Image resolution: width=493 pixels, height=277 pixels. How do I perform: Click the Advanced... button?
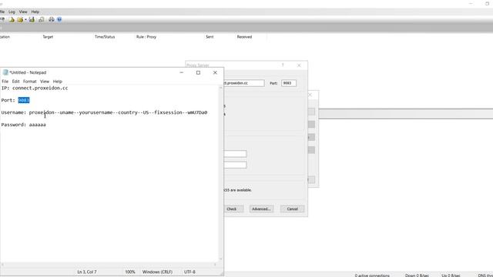coord(261,209)
